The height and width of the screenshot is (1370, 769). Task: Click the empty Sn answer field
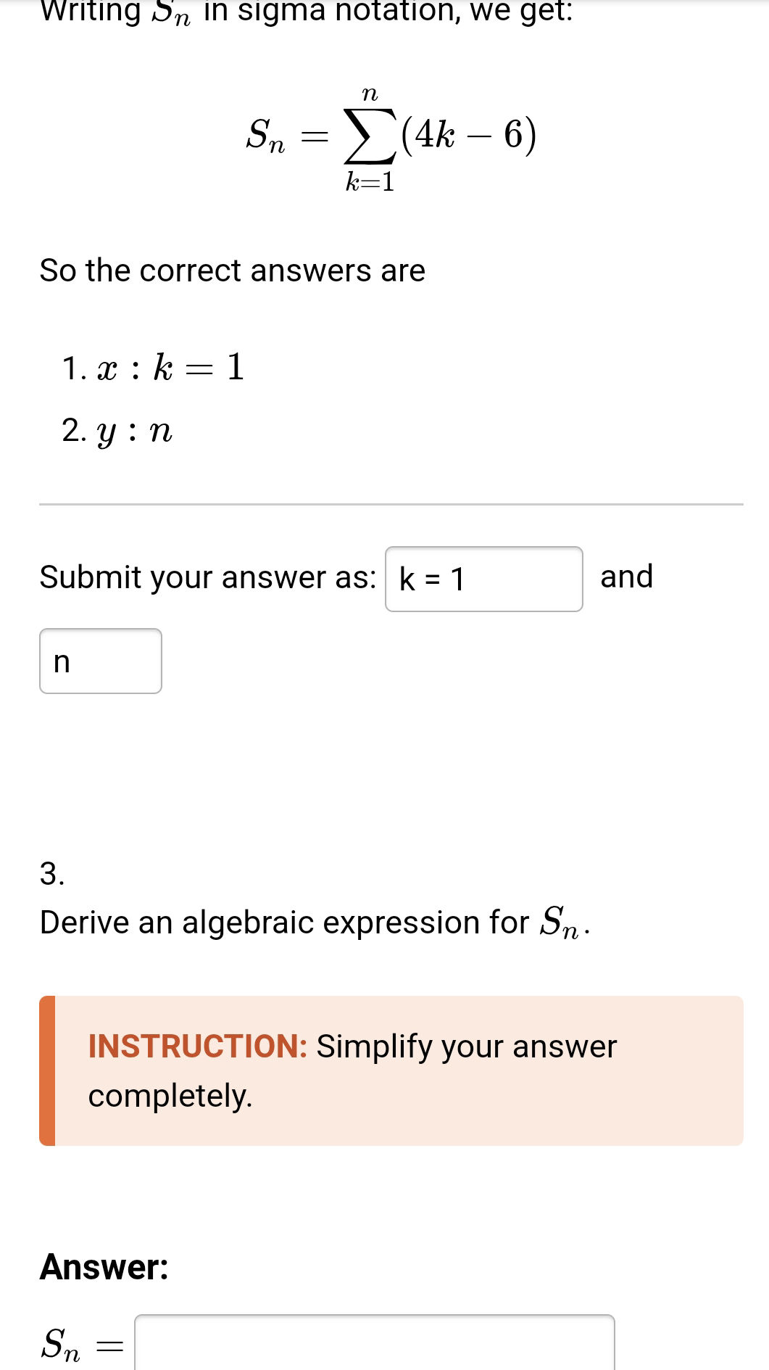coord(373,1349)
